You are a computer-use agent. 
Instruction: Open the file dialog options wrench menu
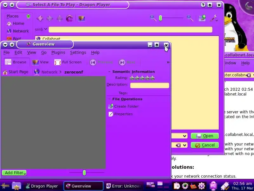click(214, 18)
